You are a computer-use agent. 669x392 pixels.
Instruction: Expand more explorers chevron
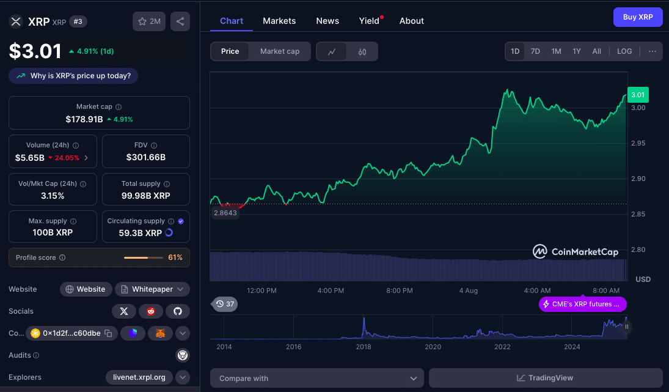[x=183, y=377]
